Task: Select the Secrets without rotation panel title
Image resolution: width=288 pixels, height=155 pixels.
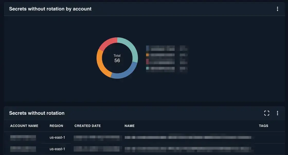Action: [37, 113]
